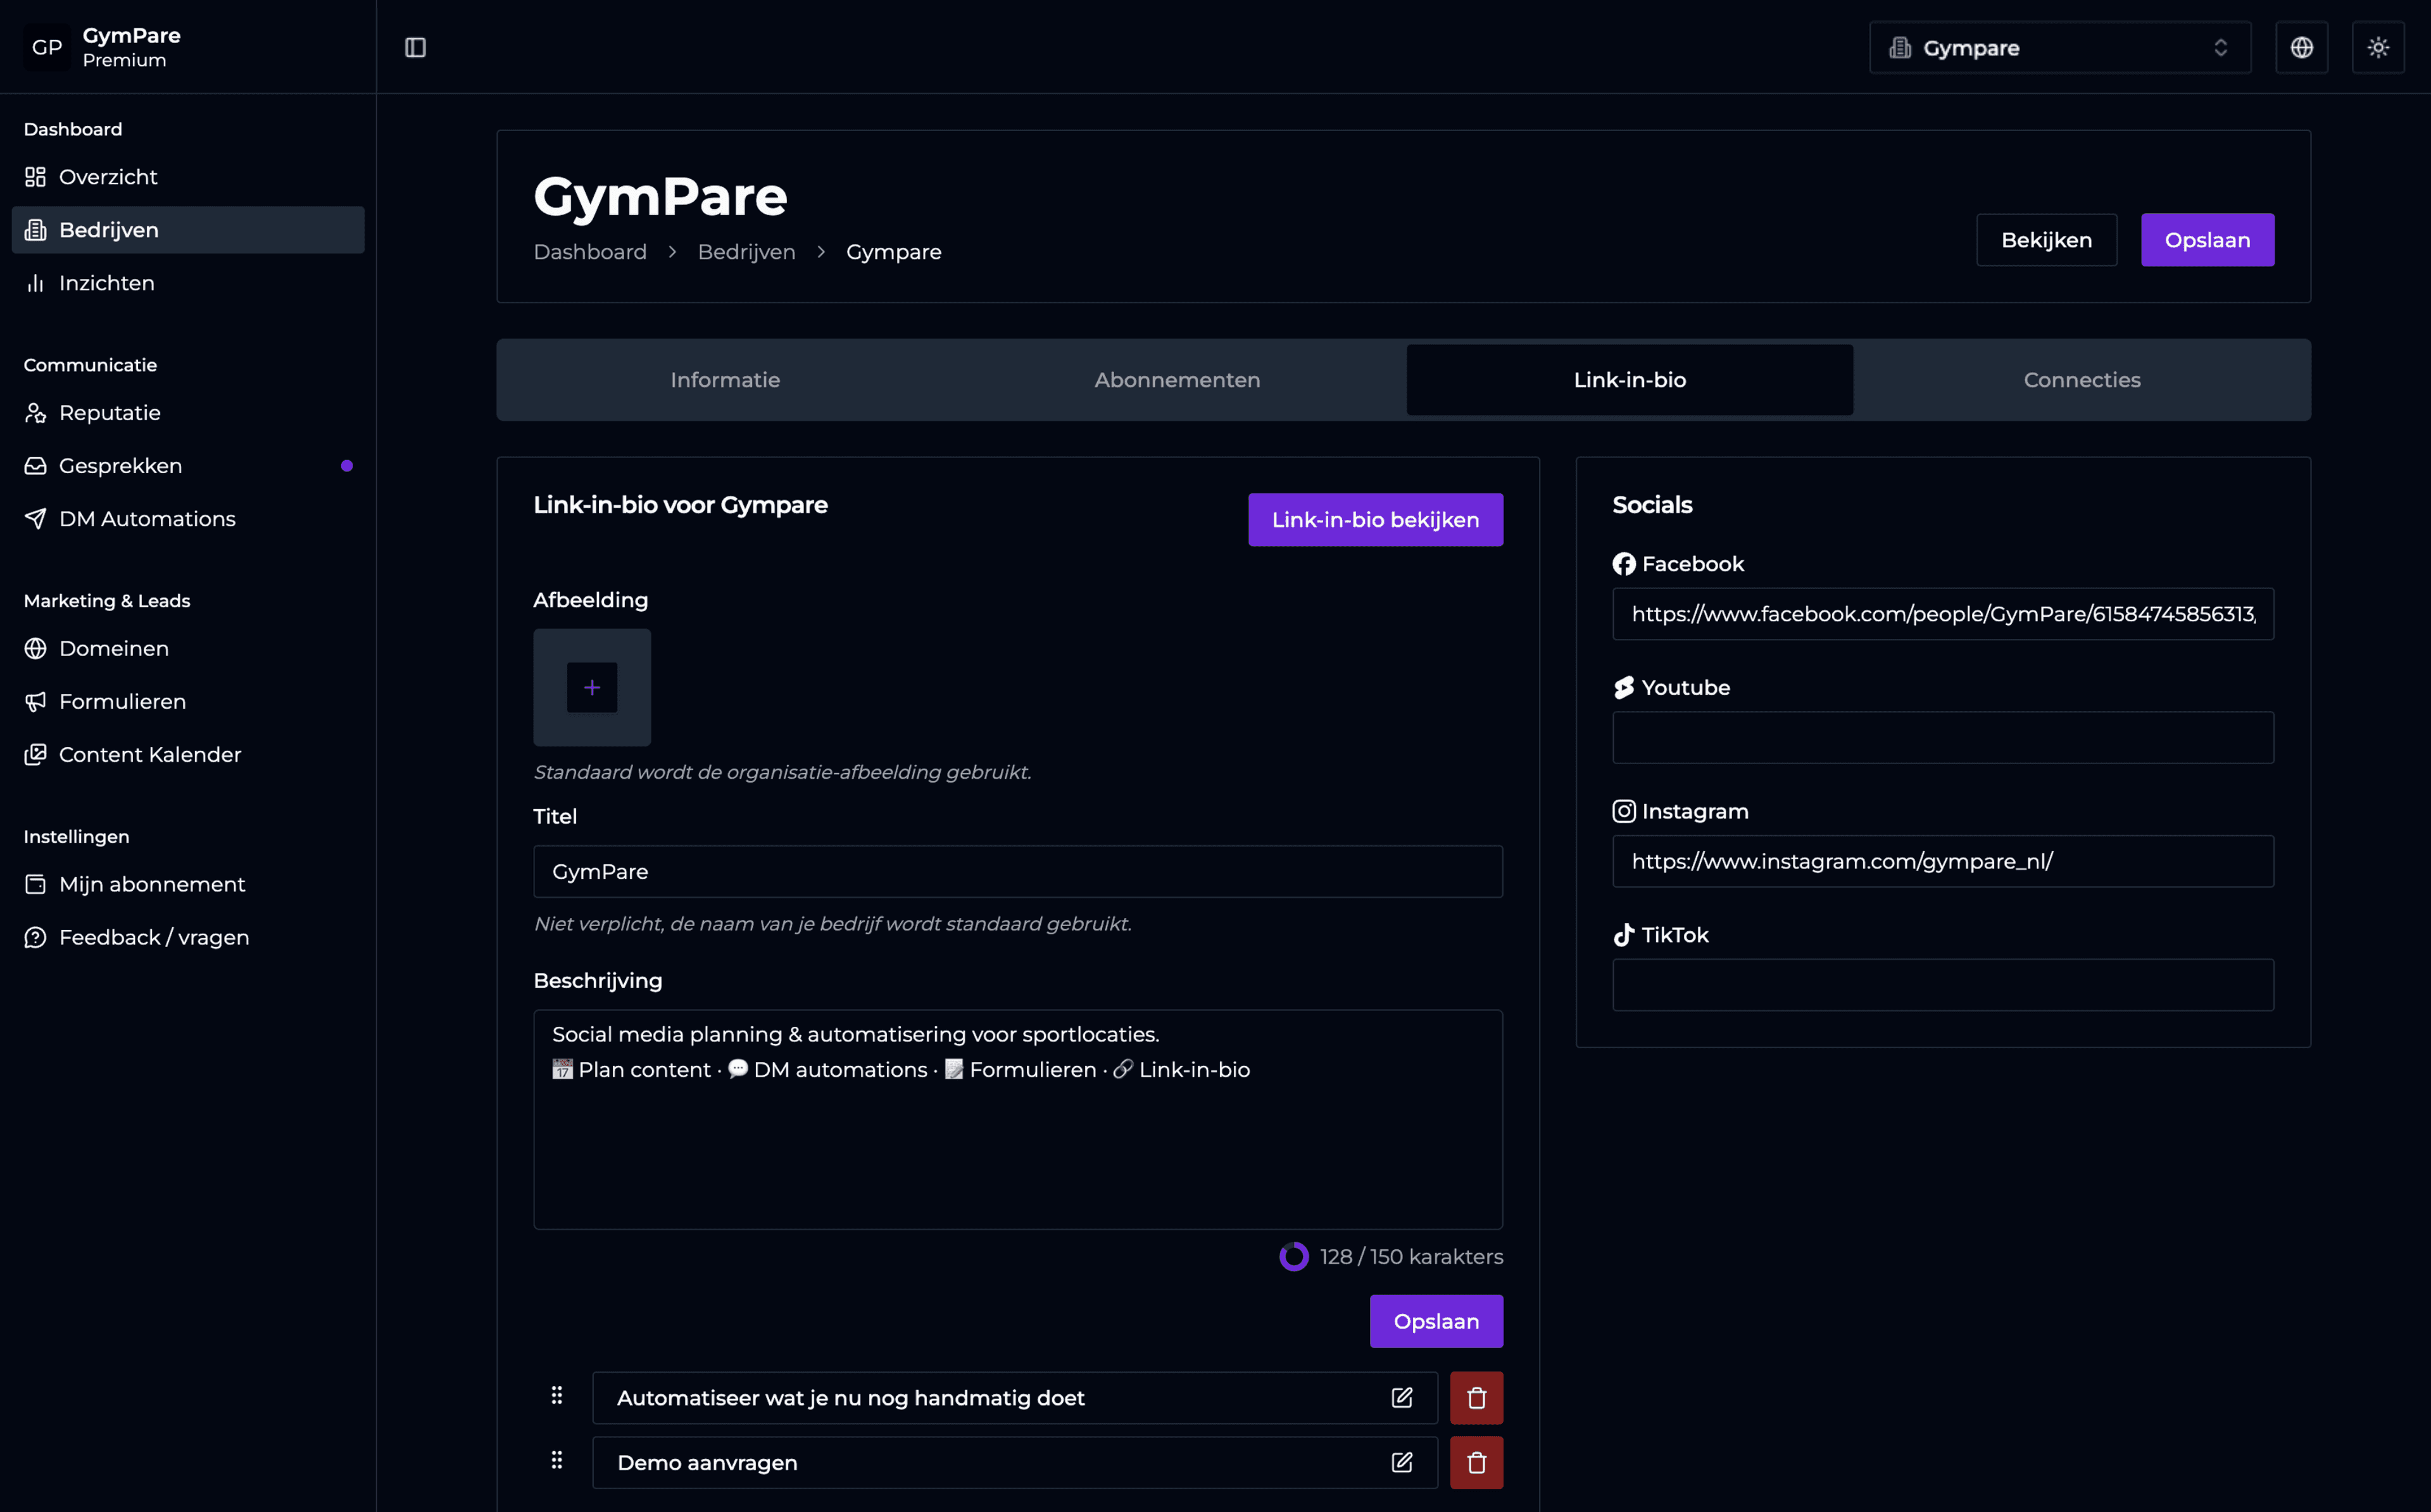Click the character count progress ring
The image size is (2431, 1512).
[x=1293, y=1257]
